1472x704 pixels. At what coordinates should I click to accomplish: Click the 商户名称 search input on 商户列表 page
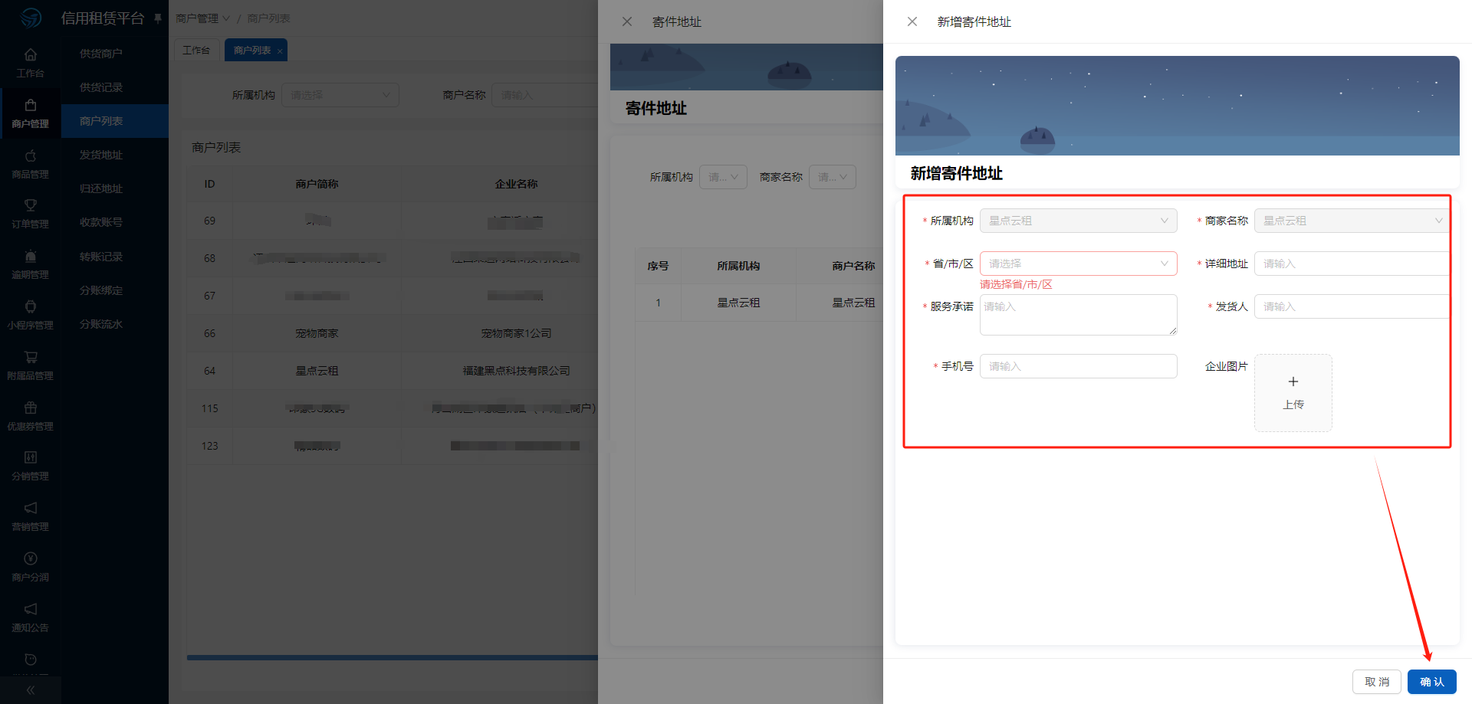(x=545, y=95)
